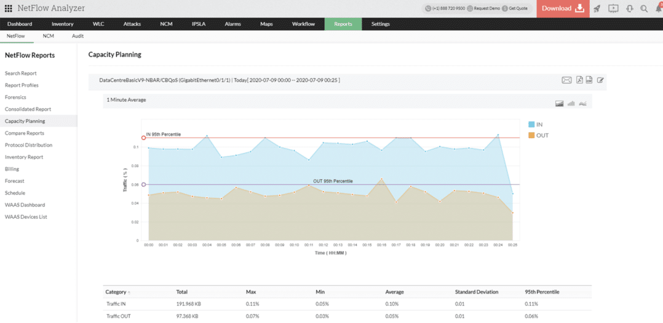663x323 pixels.
Task: Click the Download button
Action: pyautogui.click(x=562, y=9)
